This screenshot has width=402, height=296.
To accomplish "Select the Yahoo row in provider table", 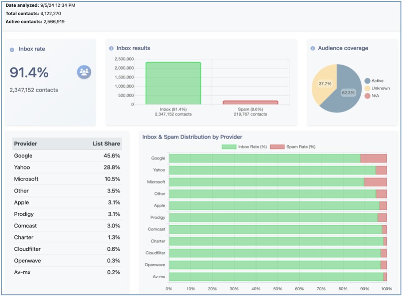I will point(67,167).
